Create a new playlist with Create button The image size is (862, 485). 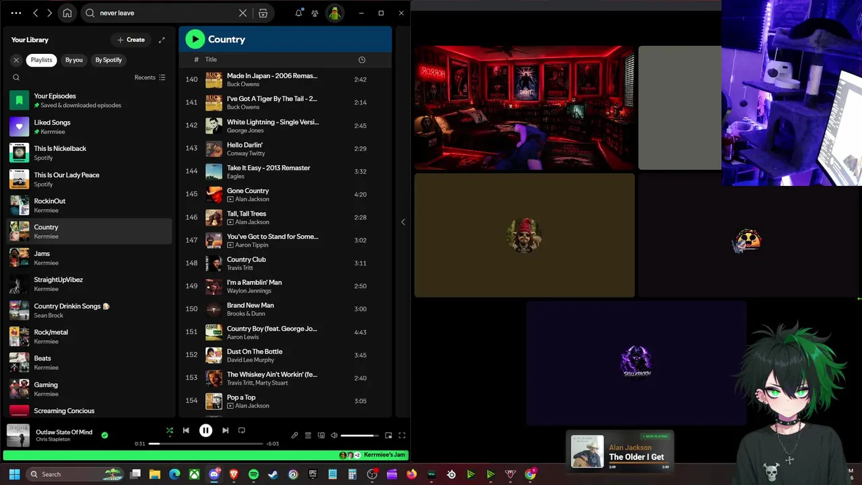[x=131, y=40]
